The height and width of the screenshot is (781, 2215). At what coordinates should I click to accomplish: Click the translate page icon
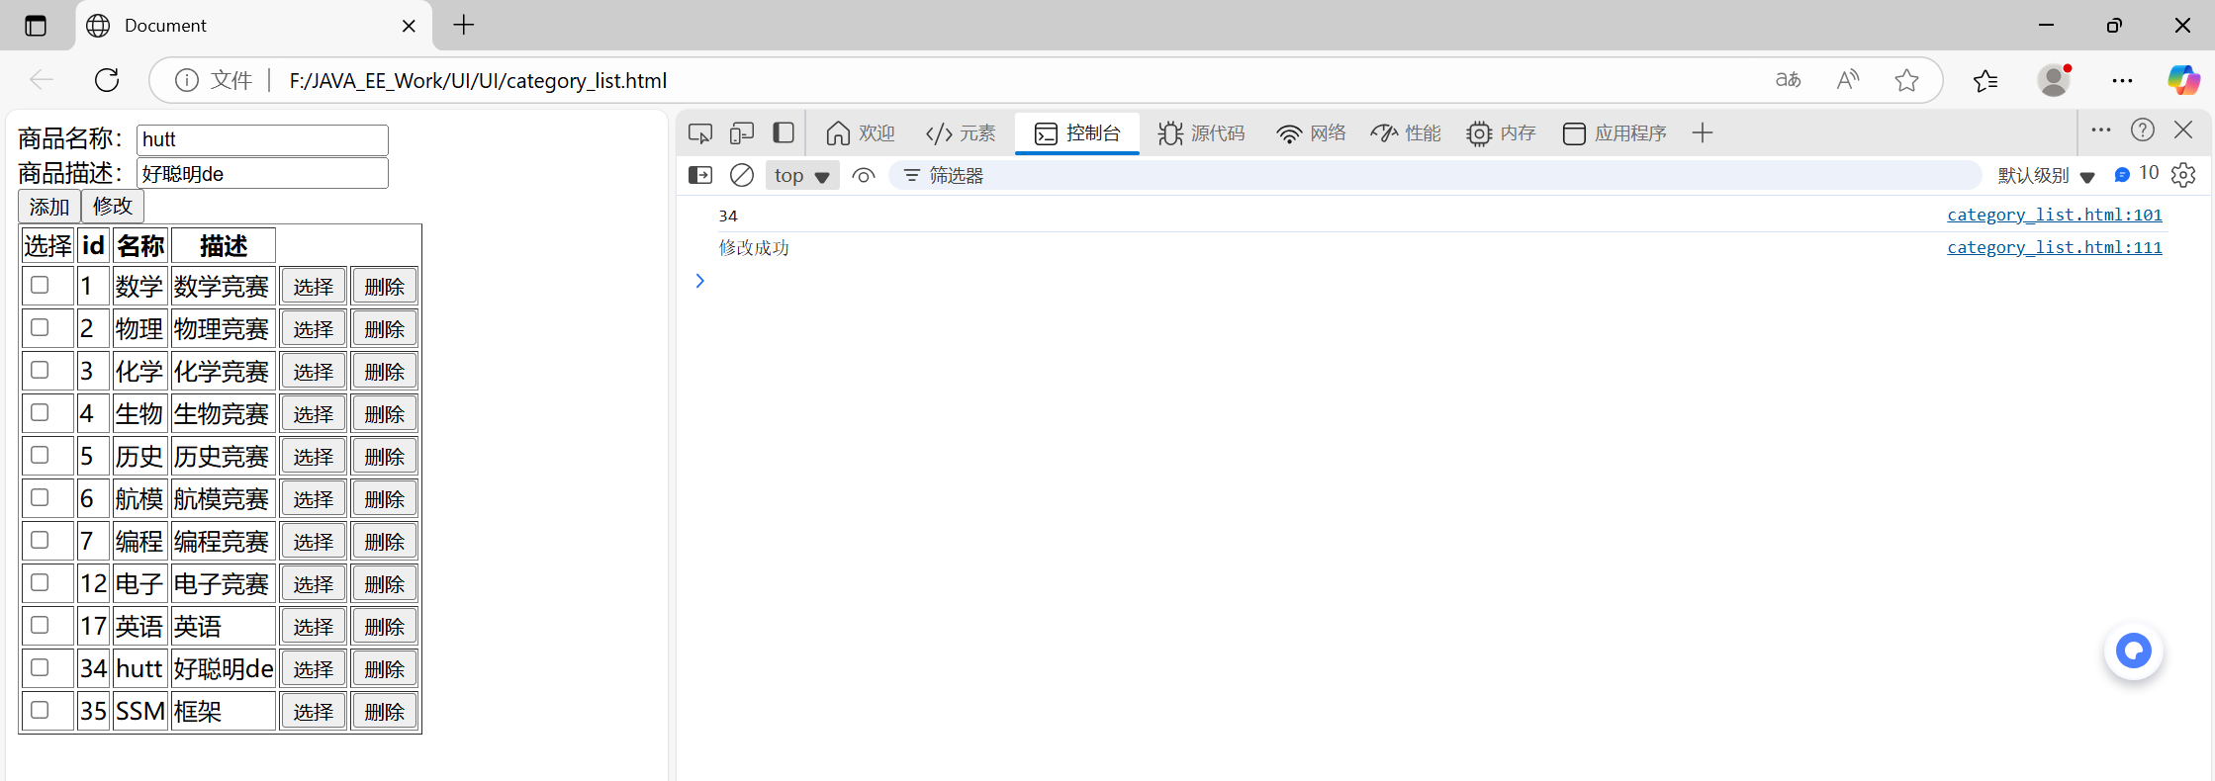(1789, 80)
